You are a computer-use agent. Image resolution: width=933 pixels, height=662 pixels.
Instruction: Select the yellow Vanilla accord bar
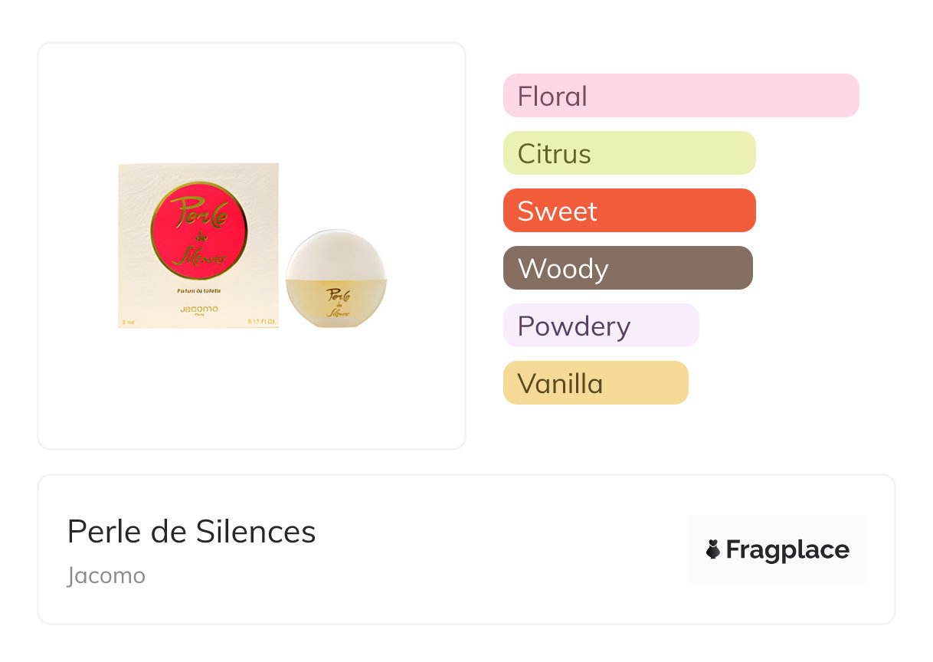coord(595,383)
